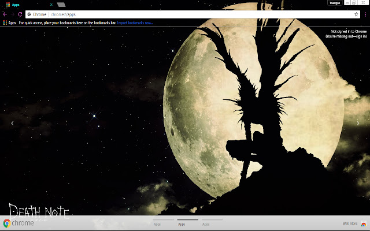Reload the current page
Viewport: 370px width, 231px height.
20,13
